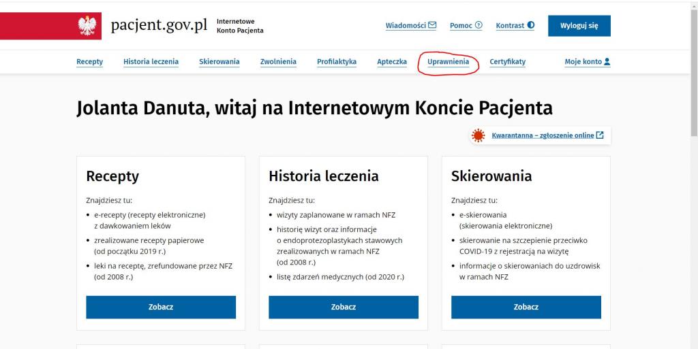Screen dimensions: 698x349
Task: Click the envelope icon beside Wiadomości
Action: pos(432,26)
